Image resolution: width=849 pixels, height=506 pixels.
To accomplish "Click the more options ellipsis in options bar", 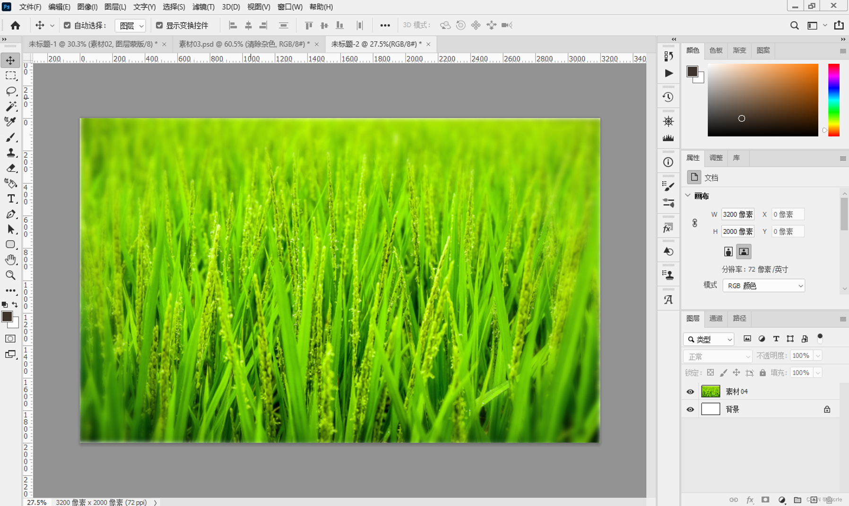I will pos(385,26).
